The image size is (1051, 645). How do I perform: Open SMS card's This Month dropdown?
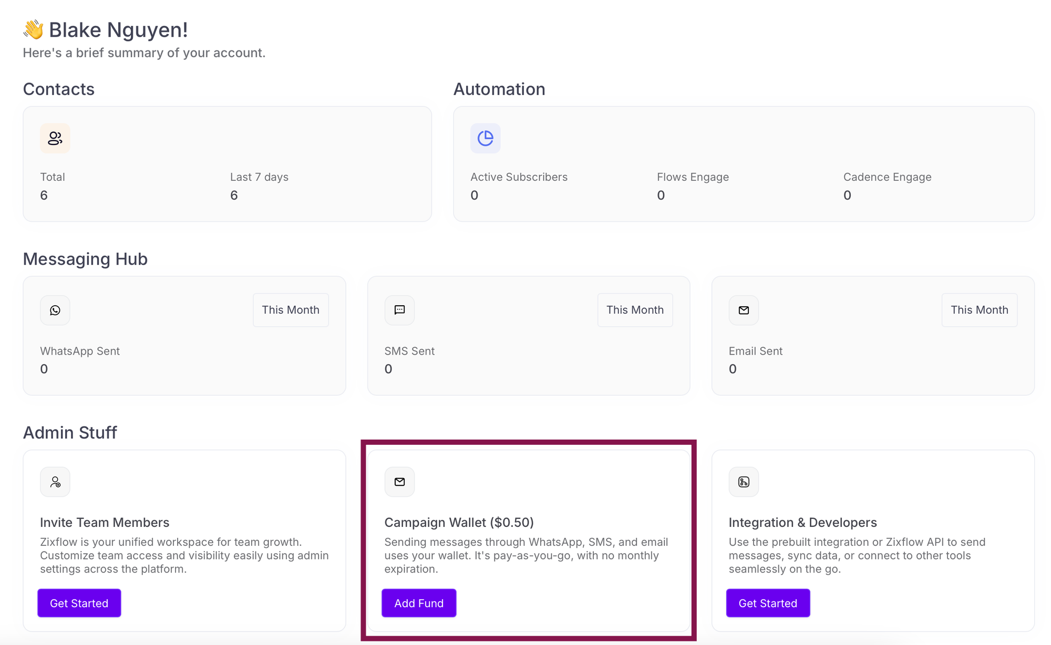[635, 310]
